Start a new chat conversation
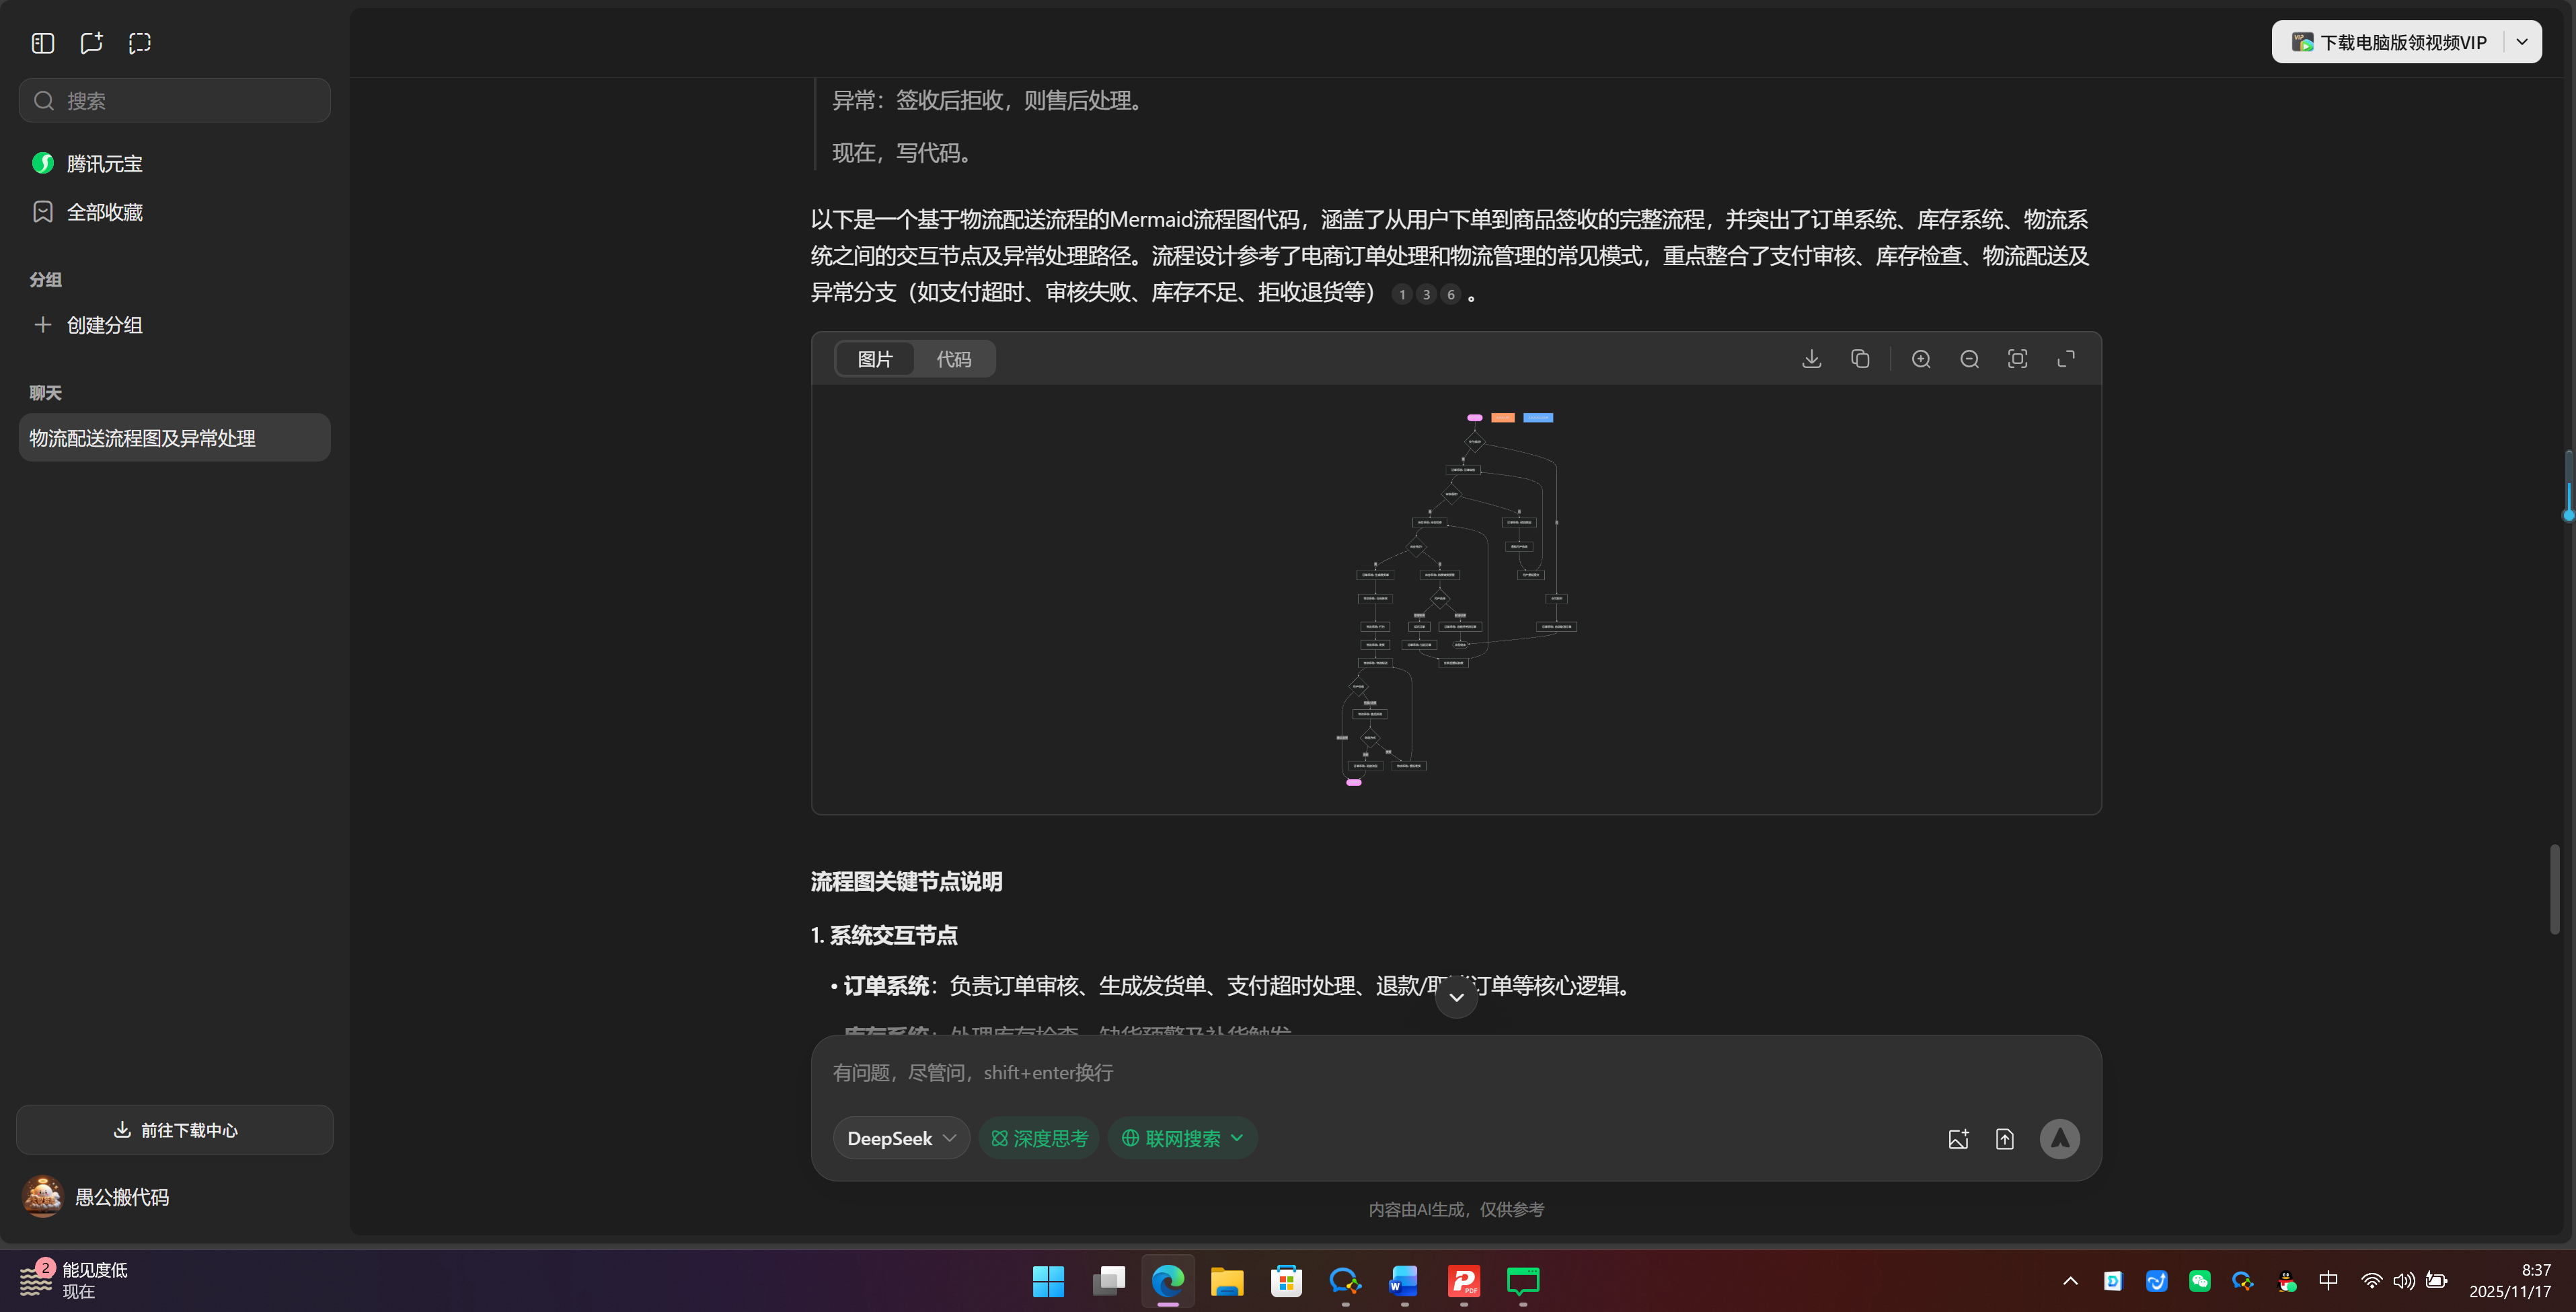 (91, 43)
